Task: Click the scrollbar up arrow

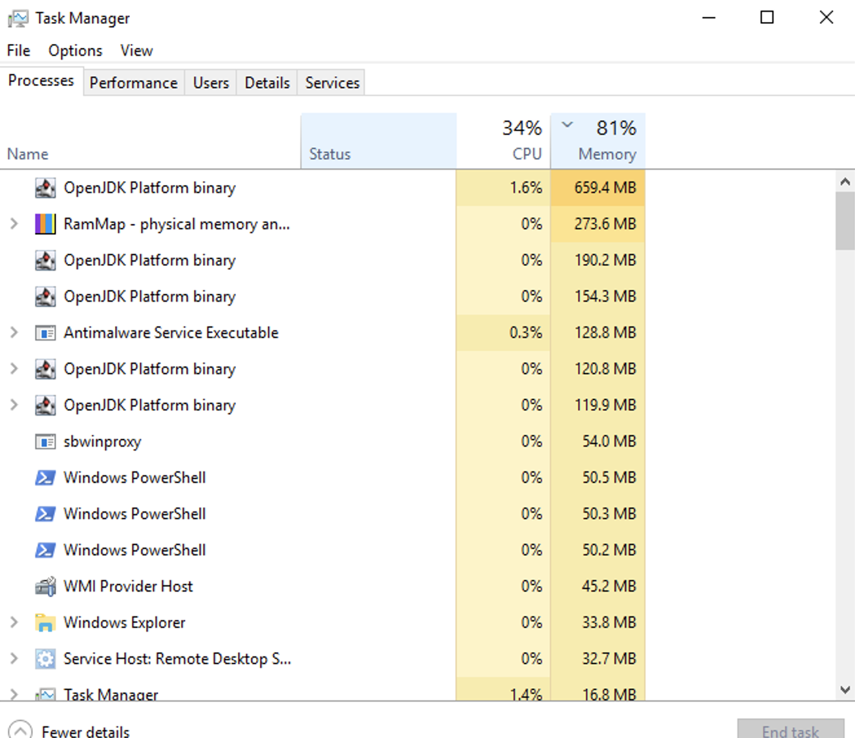Action: [x=845, y=182]
